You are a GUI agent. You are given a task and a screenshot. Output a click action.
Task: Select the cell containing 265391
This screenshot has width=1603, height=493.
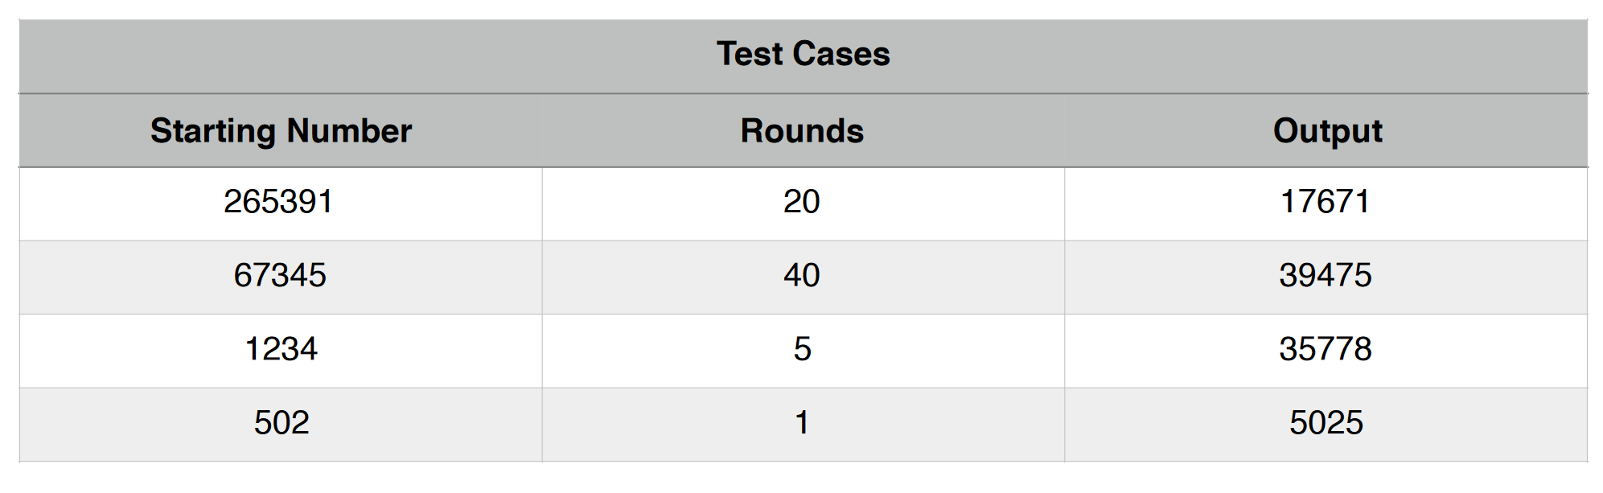[281, 204]
